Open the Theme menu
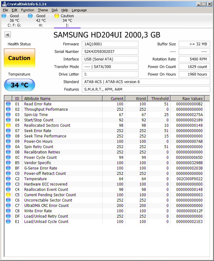 (x=43, y=10)
